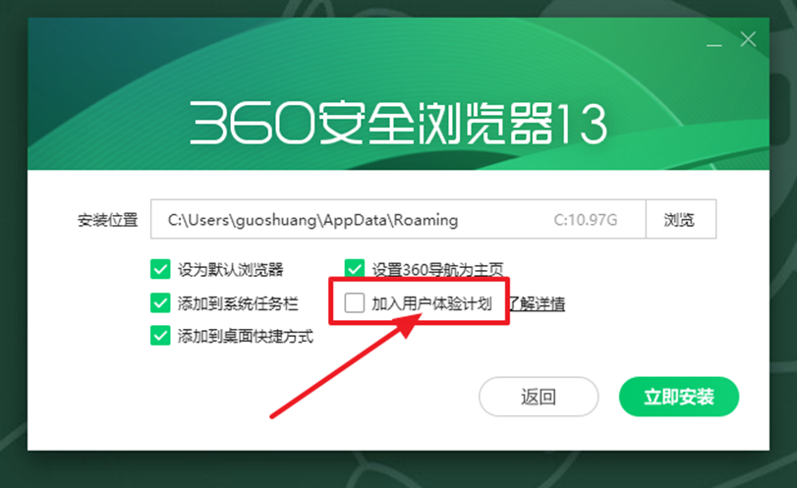Disable the 添加到系统任务栏 checkbox
797x488 pixels.
(x=160, y=303)
